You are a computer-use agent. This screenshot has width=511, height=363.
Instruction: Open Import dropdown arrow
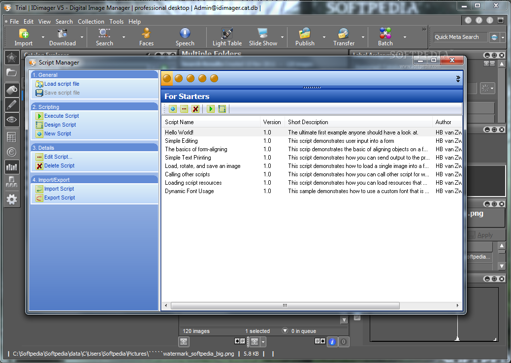(43, 37)
